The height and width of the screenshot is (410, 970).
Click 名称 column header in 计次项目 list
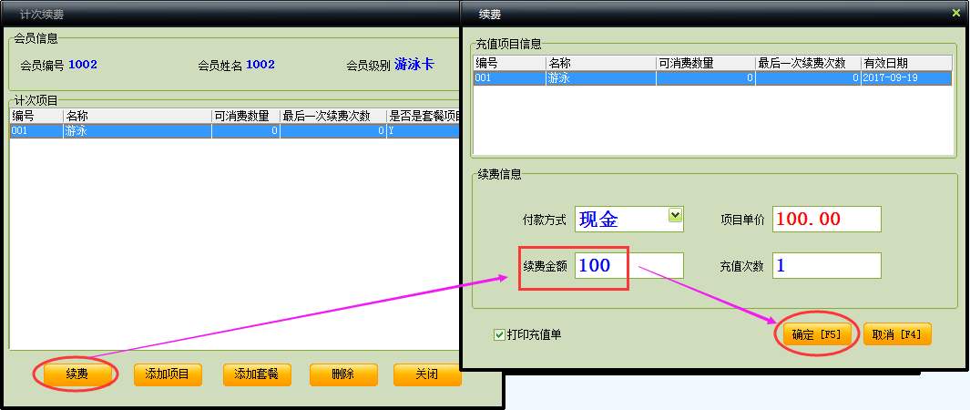click(138, 116)
